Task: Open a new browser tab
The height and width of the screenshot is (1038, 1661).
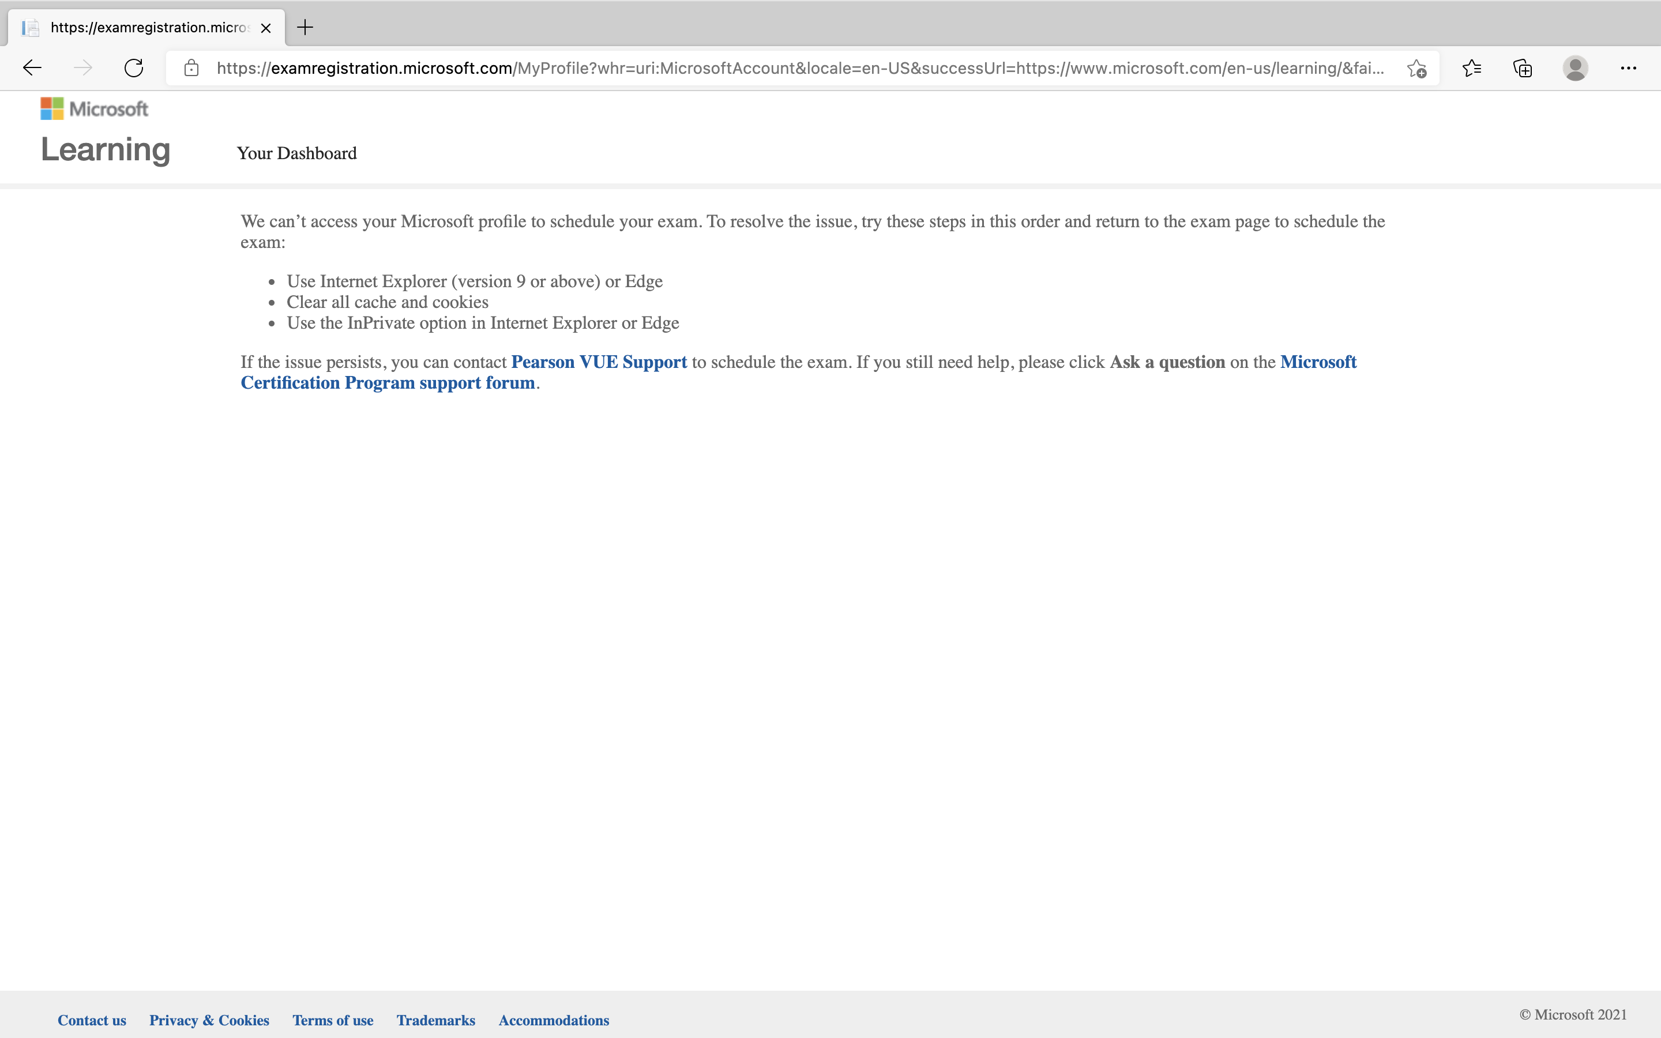Action: tap(305, 28)
